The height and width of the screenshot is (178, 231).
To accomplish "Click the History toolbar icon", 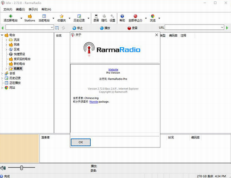I will 79,16.
